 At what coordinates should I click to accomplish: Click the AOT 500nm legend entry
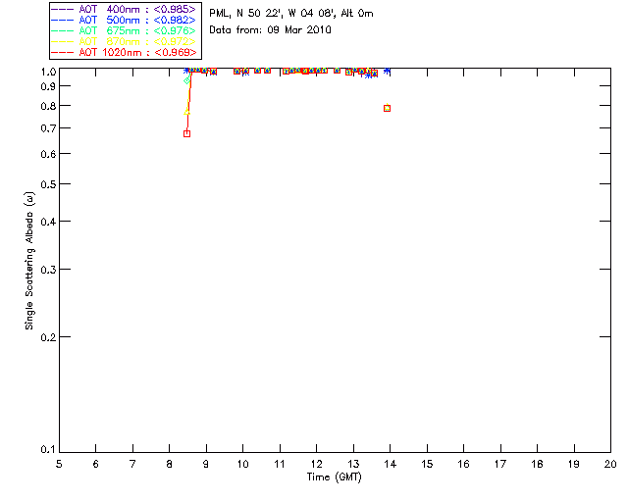tap(124, 20)
